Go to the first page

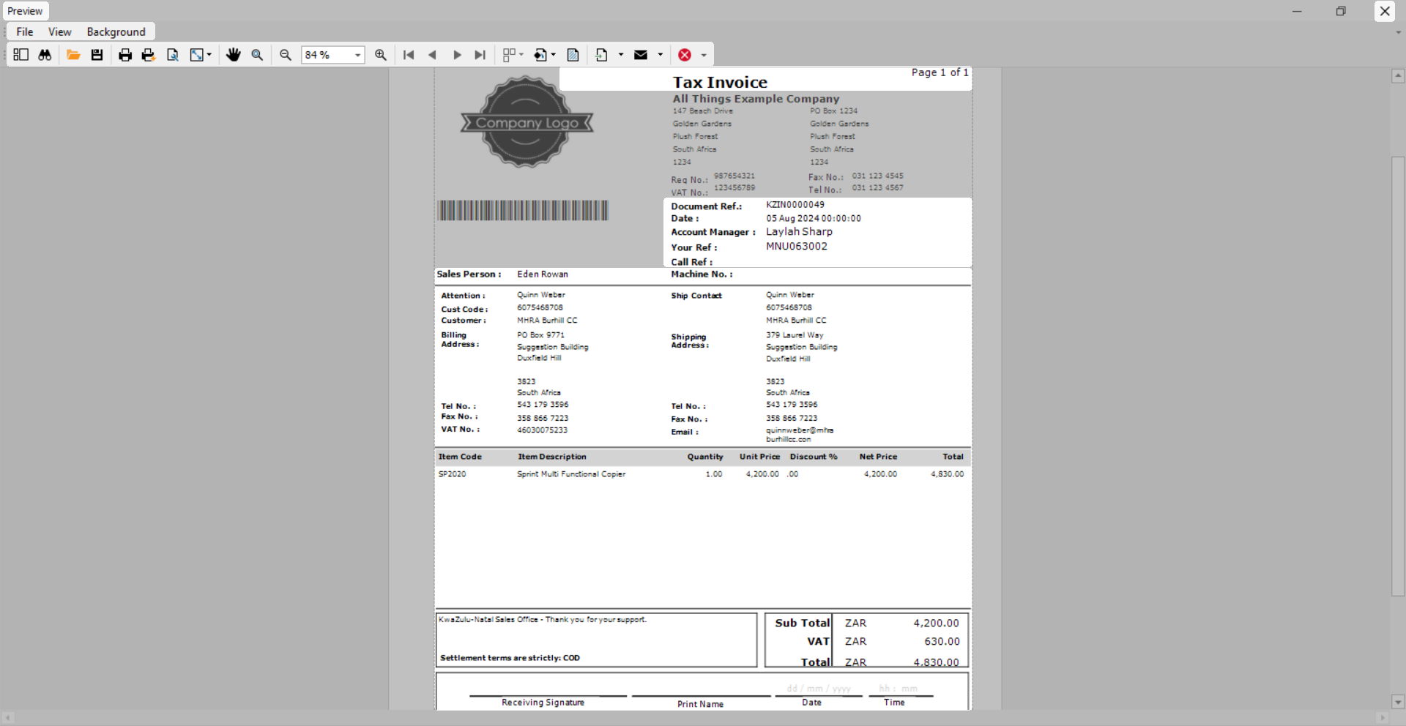[409, 55]
